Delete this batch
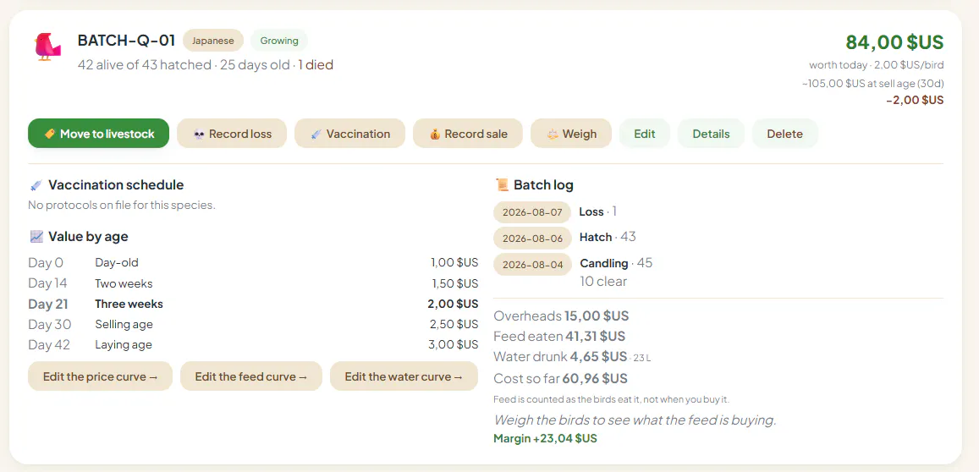Screen dimensions: 979x472 coord(785,134)
